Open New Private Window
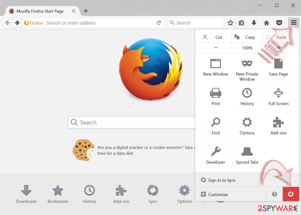The height and width of the screenshot is (215, 301). [x=247, y=70]
